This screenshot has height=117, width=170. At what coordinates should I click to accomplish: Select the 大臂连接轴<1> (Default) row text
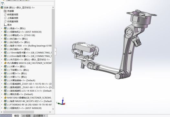point(21,80)
